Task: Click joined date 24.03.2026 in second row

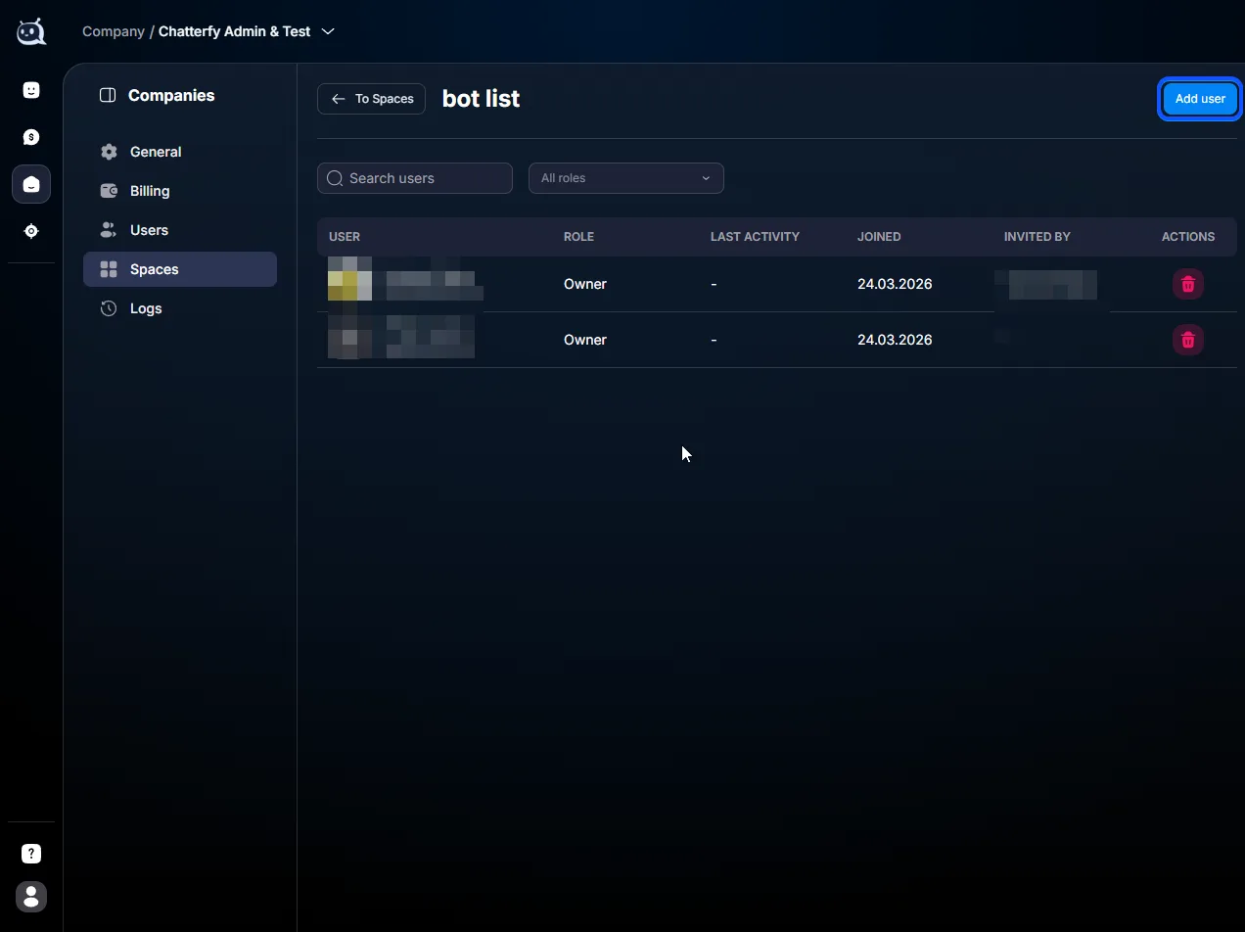Action: coord(895,340)
